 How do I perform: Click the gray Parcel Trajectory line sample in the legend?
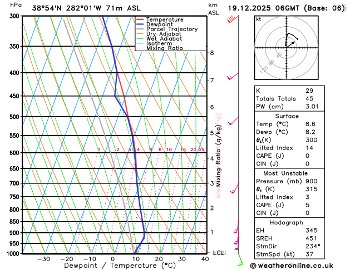[x=140, y=29]
